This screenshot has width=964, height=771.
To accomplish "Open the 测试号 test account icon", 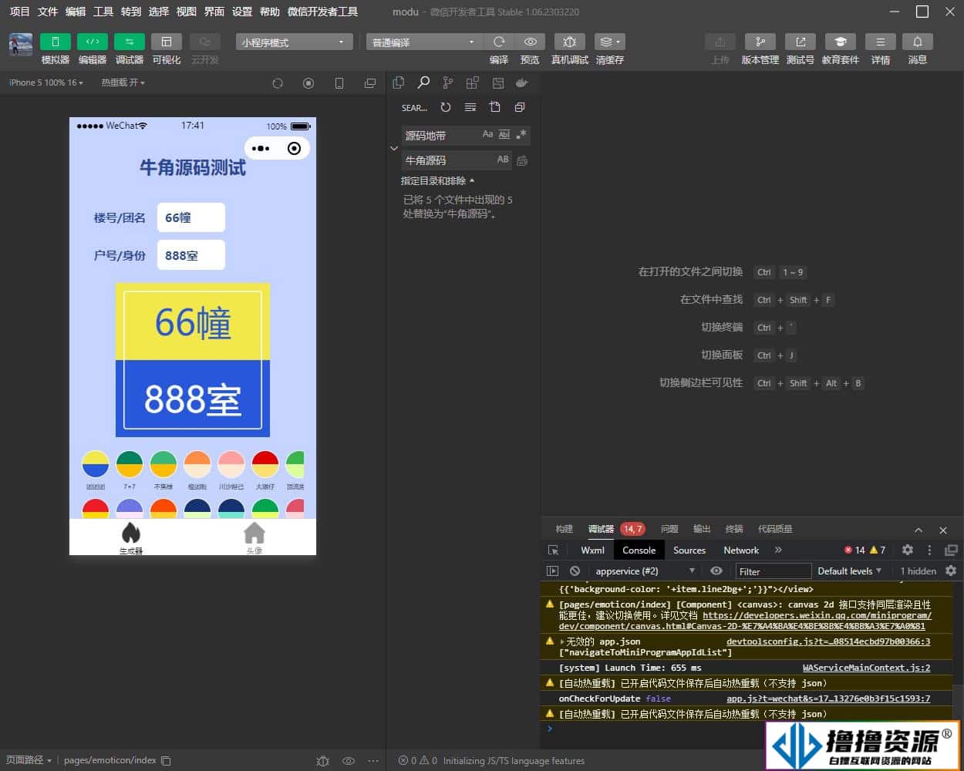I will coord(801,42).
